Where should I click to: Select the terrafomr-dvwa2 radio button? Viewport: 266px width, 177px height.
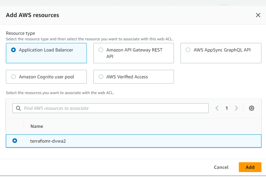[x=15, y=141]
